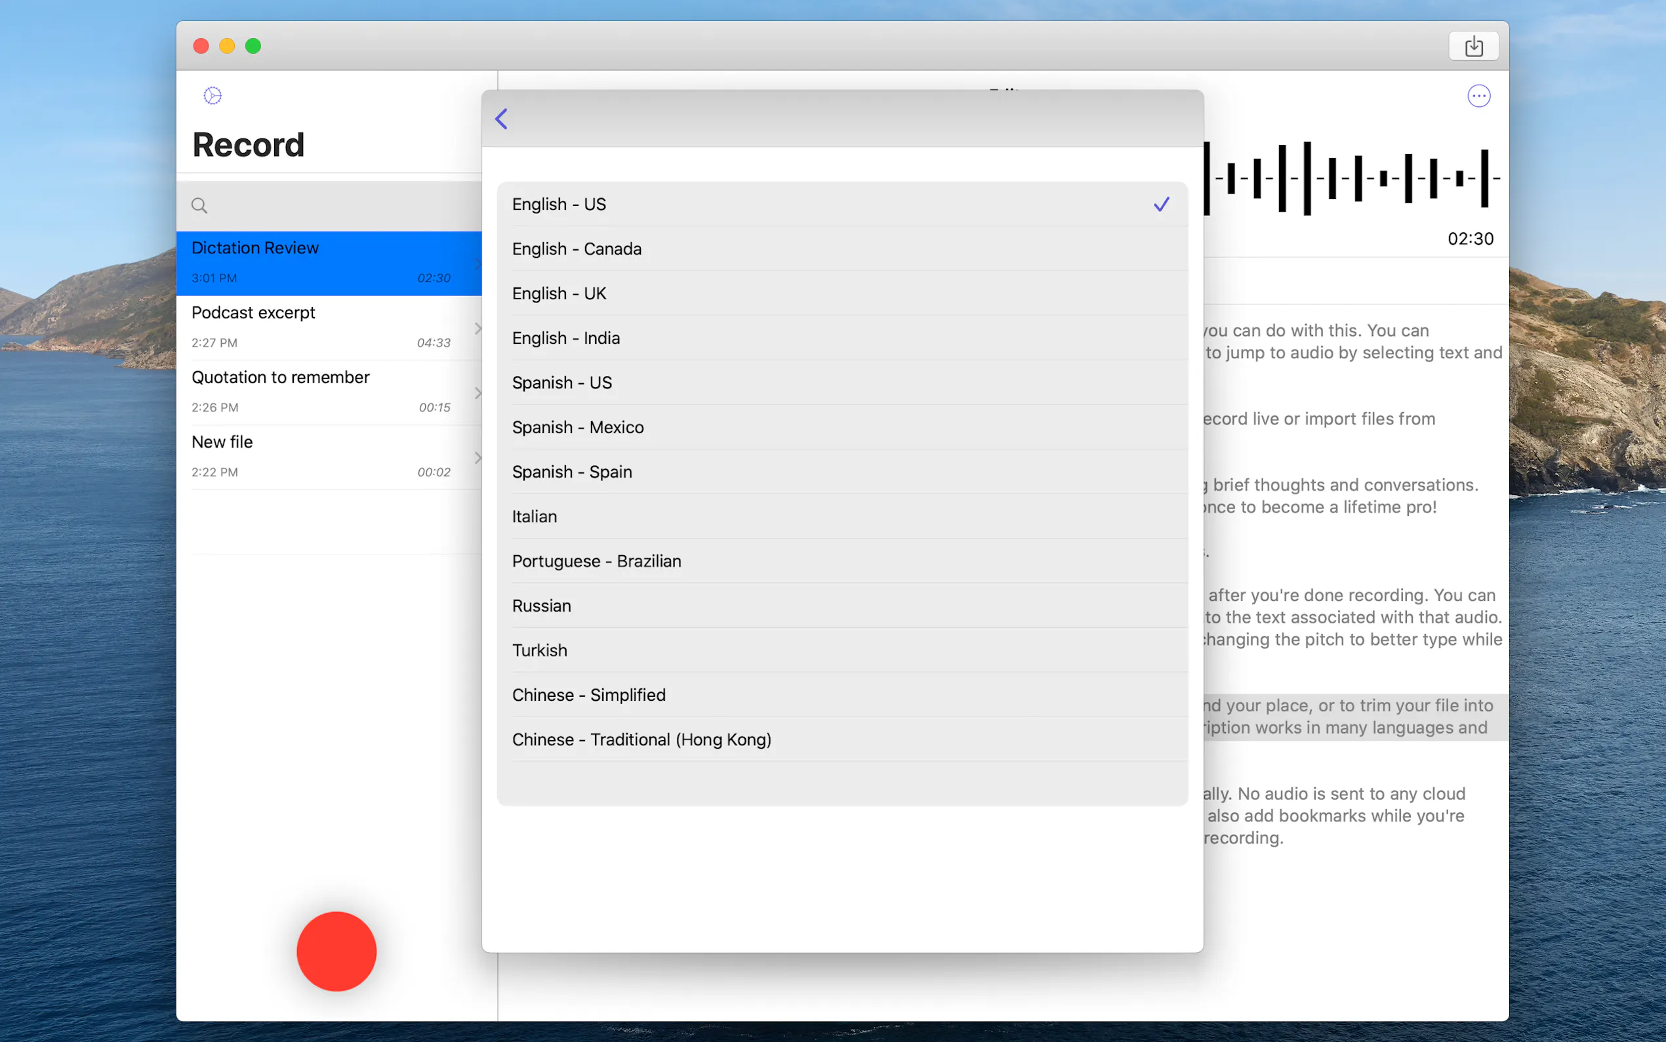Expand Quotation to remember chevron
1666x1042 pixels.
pos(477,393)
